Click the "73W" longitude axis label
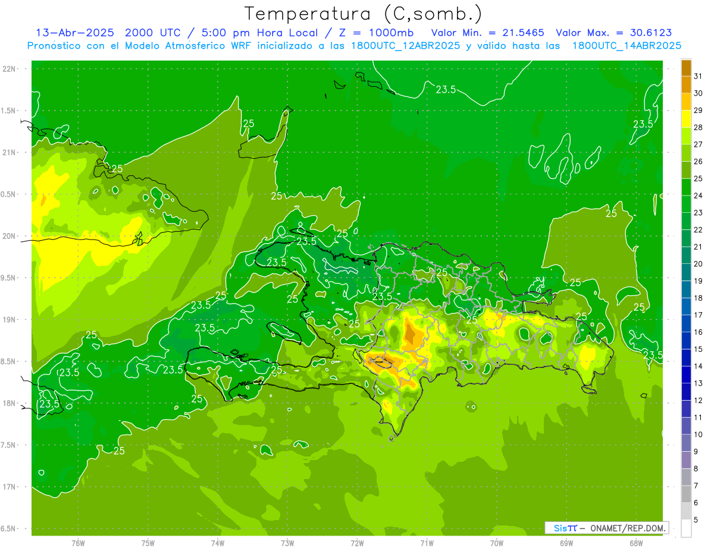 [287, 543]
